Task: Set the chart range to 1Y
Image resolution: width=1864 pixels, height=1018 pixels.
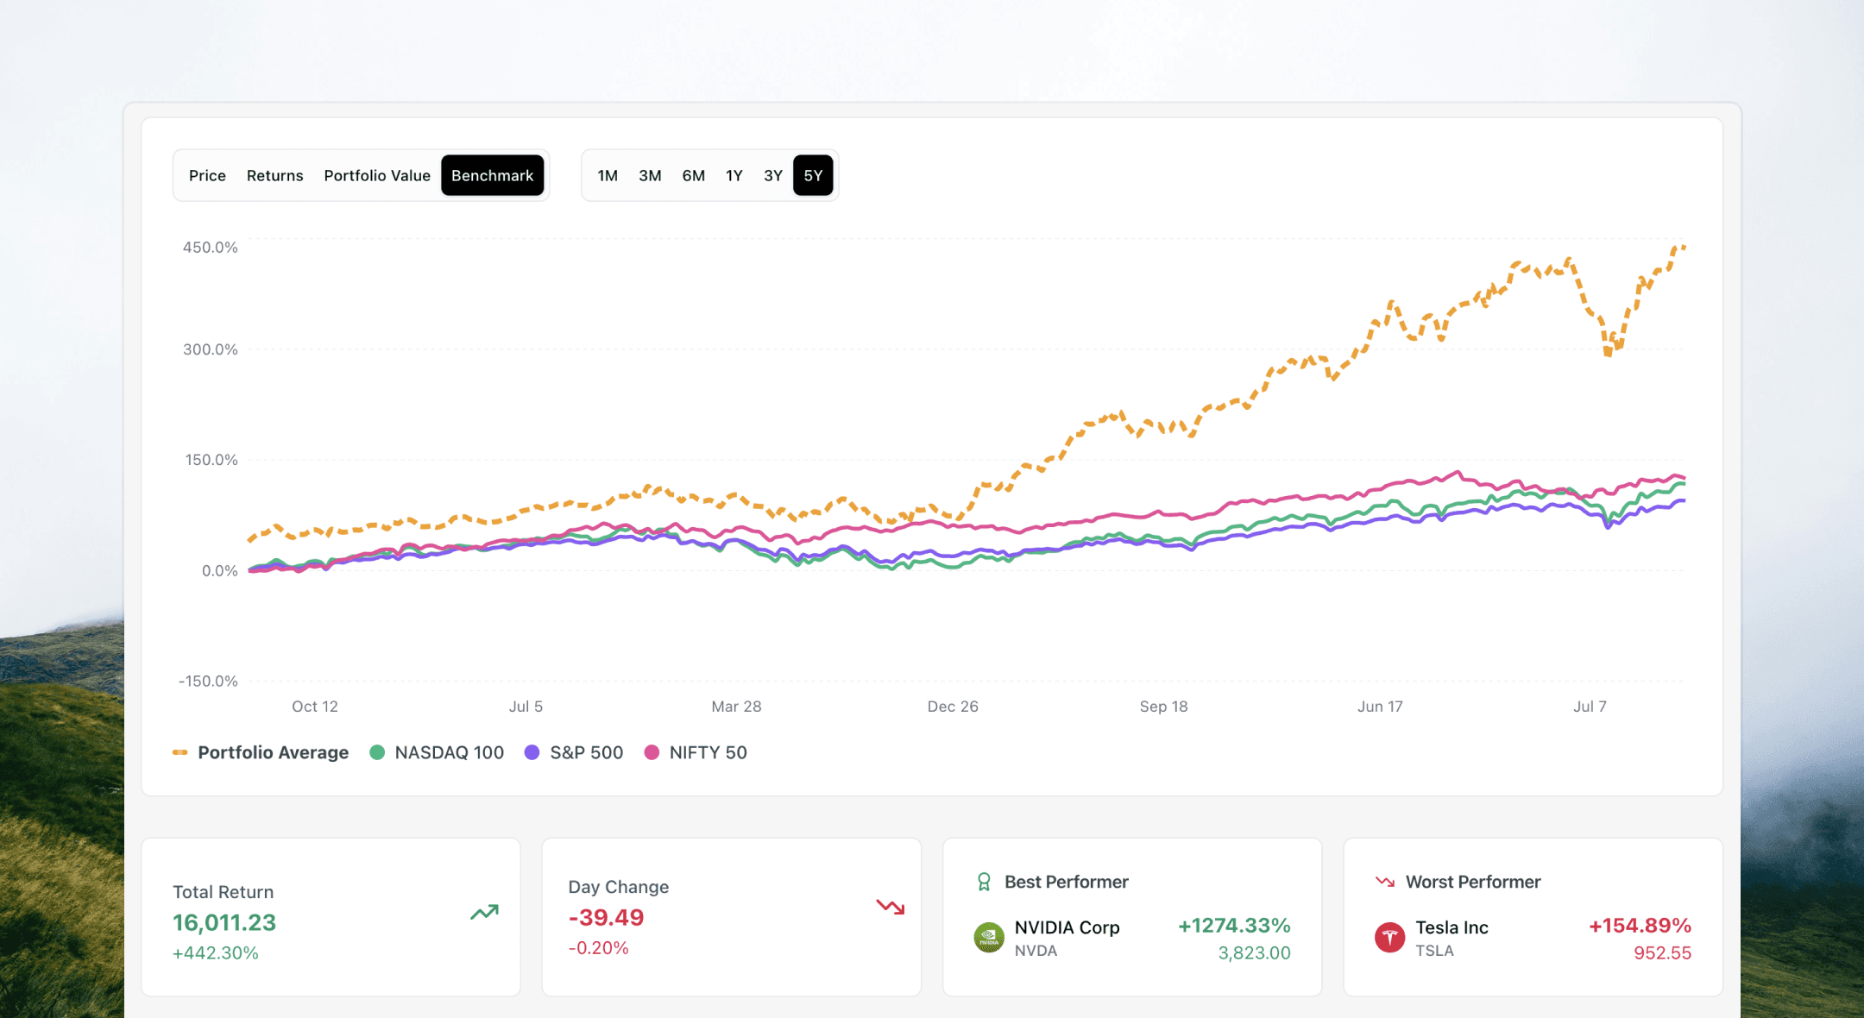Action: [x=734, y=176]
